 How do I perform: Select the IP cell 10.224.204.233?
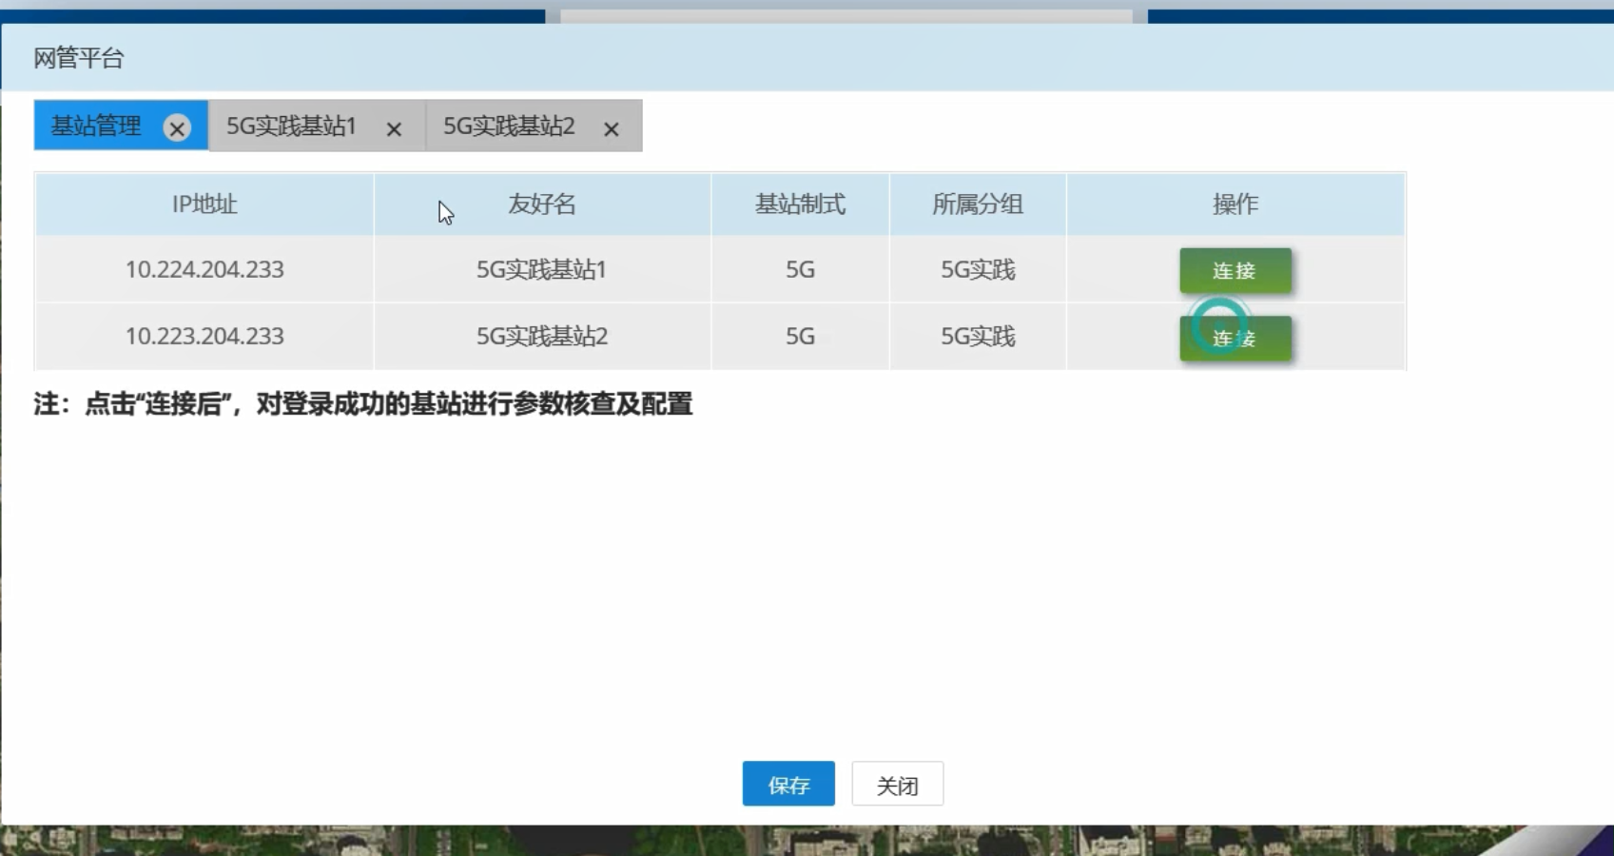click(204, 270)
